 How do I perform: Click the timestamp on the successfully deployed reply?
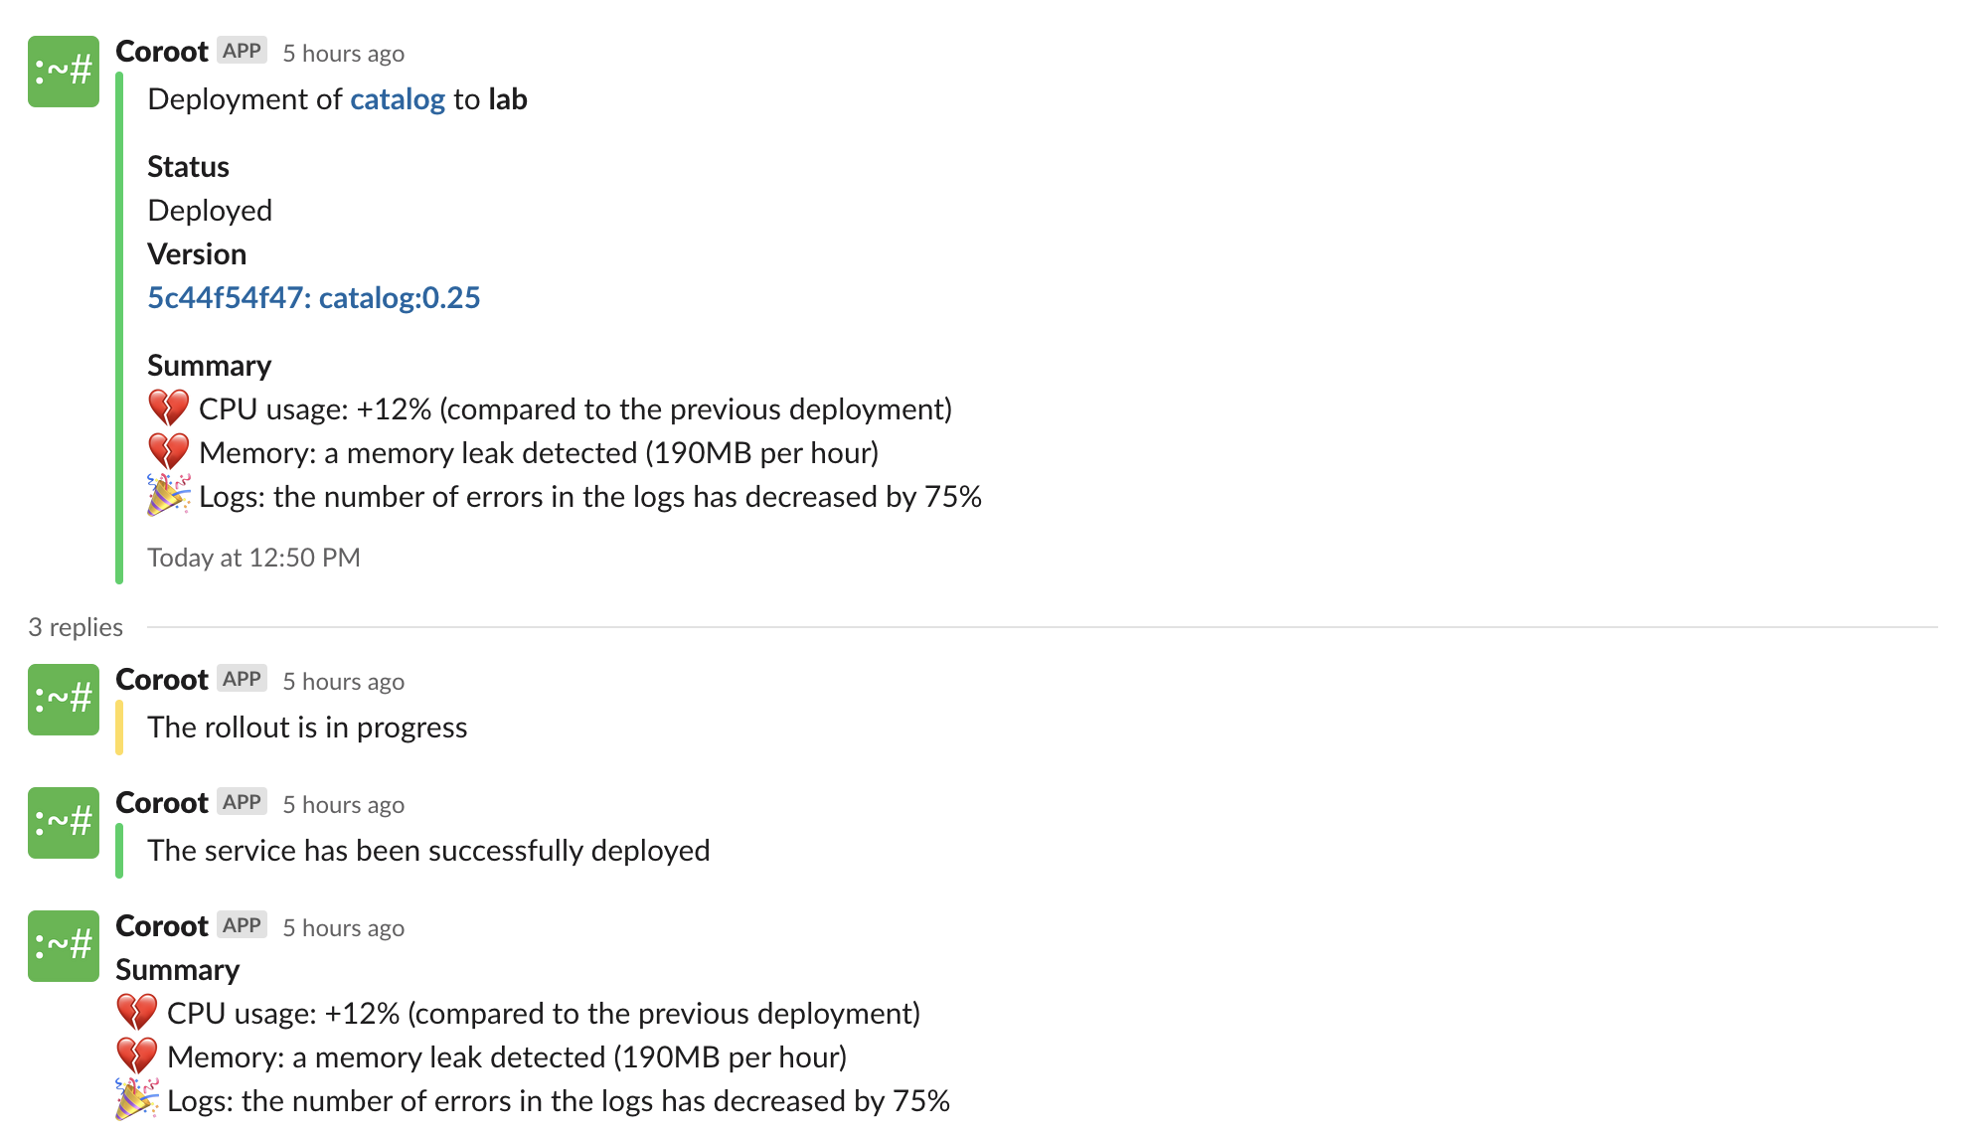343,805
